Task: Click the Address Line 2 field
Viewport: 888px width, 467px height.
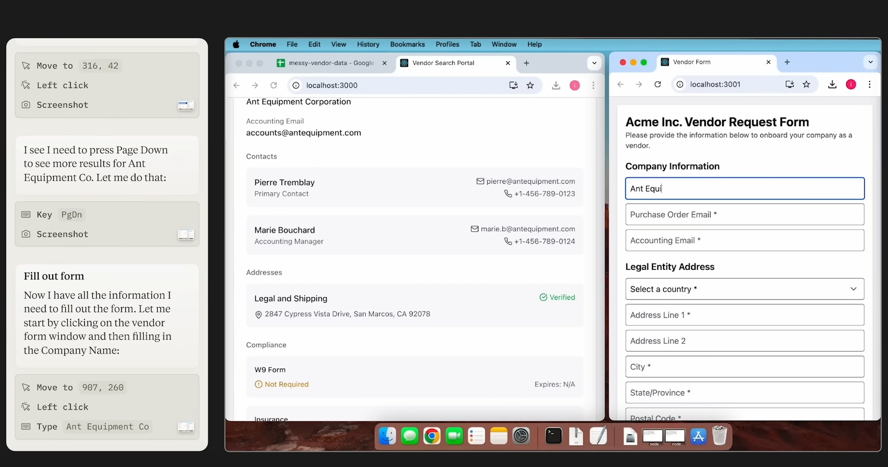Action: tap(744, 341)
